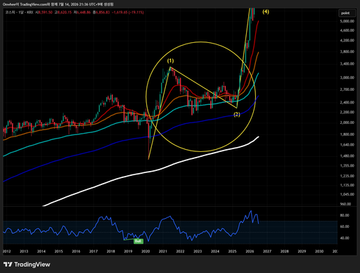
Task: Click the 2017 label on the time axis
Action: (x=94, y=251)
